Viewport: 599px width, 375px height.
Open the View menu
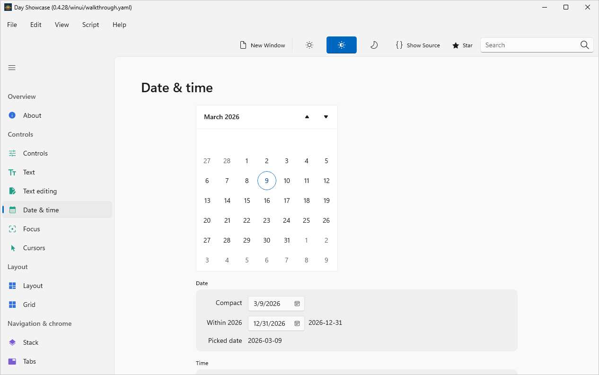[62, 25]
